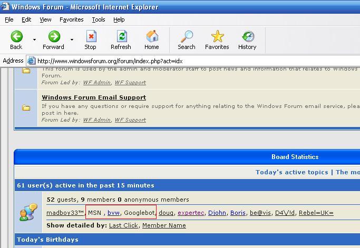The width and height of the screenshot is (360, 248).
Task: Click the Board Statistics header
Action: coord(295,157)
